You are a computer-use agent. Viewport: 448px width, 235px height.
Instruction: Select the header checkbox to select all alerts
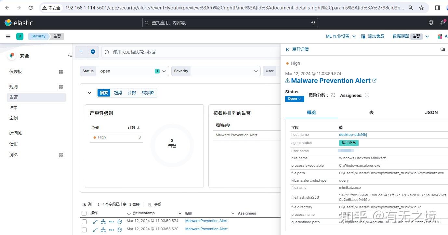click(x=84, y=213)
